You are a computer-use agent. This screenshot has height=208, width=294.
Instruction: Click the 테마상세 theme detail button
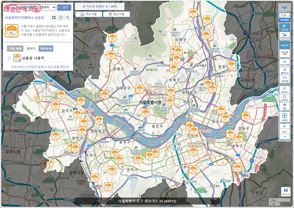(46, 49)
